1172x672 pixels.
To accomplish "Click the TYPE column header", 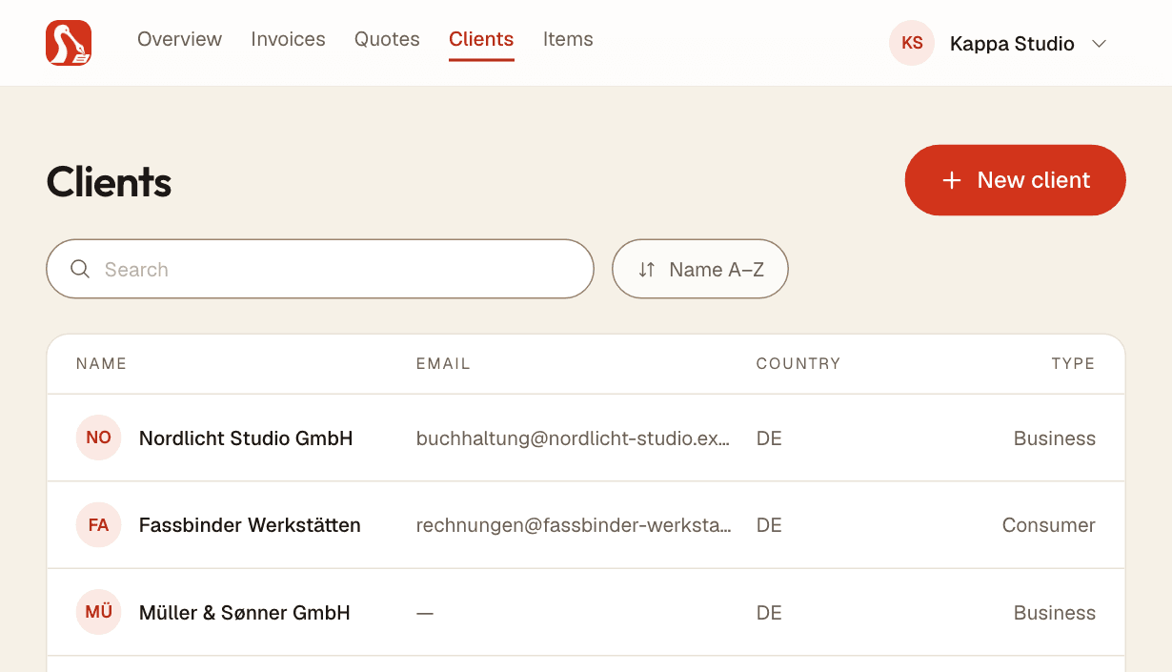I will (1074, 363).
